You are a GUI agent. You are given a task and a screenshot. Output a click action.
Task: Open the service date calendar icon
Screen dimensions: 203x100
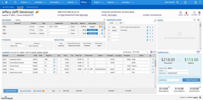(32, 15)
